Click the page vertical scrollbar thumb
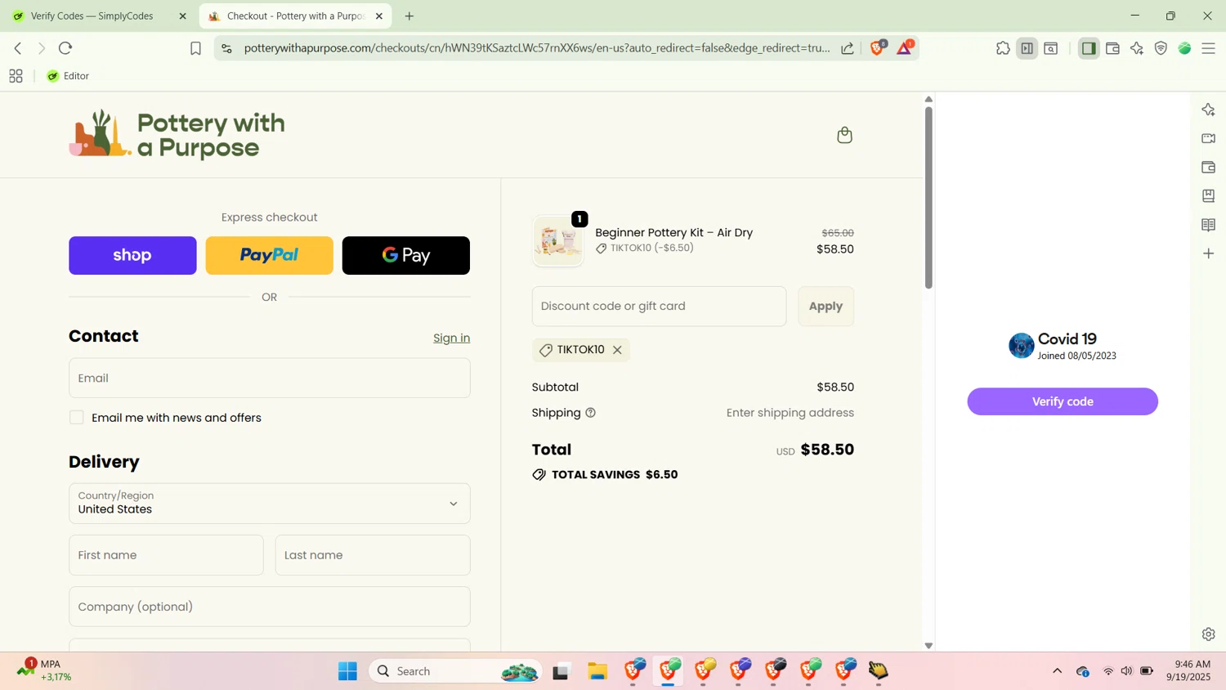Image resolution: width=1226 pixels, height=690 pixels. tap(928, 197)
